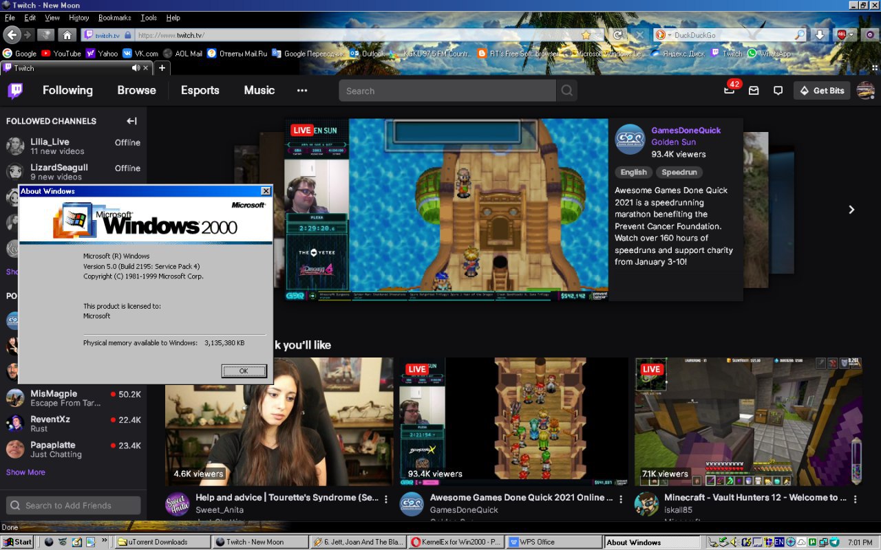Click the Twitch logo home icon

[x=15, y=90]
